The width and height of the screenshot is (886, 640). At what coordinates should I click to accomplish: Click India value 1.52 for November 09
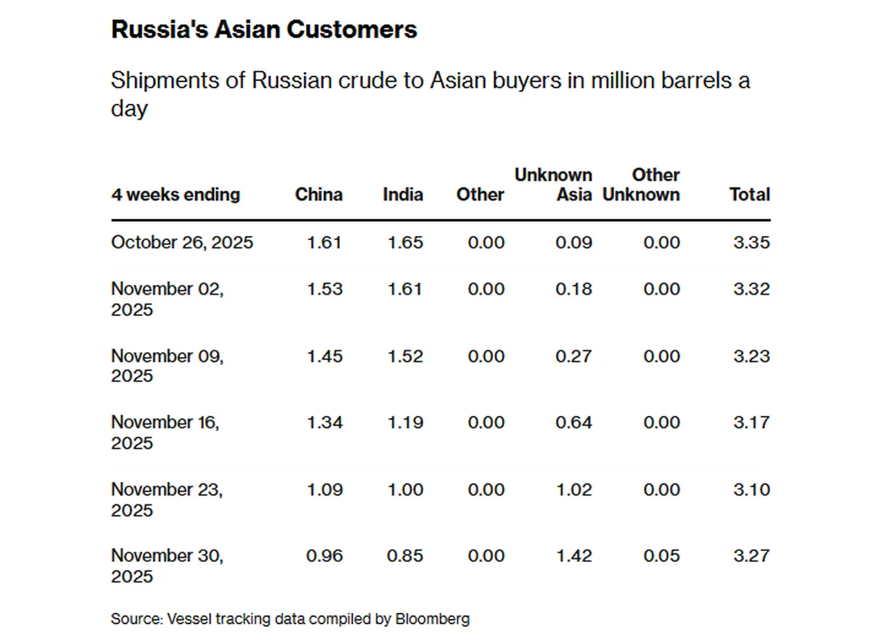(404, 356)
